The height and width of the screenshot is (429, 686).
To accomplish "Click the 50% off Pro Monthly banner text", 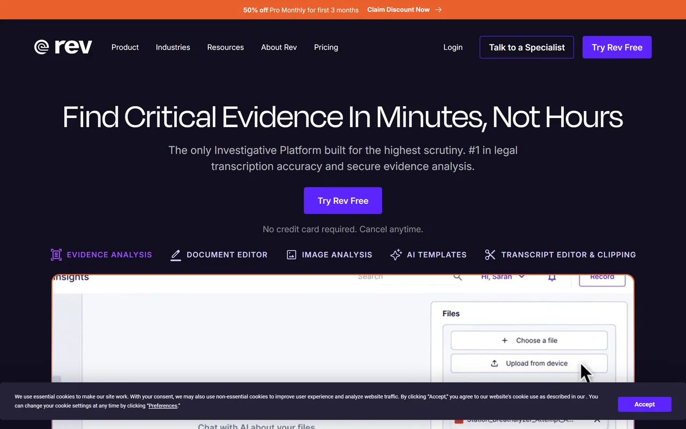I will click(x=301, y=10).
